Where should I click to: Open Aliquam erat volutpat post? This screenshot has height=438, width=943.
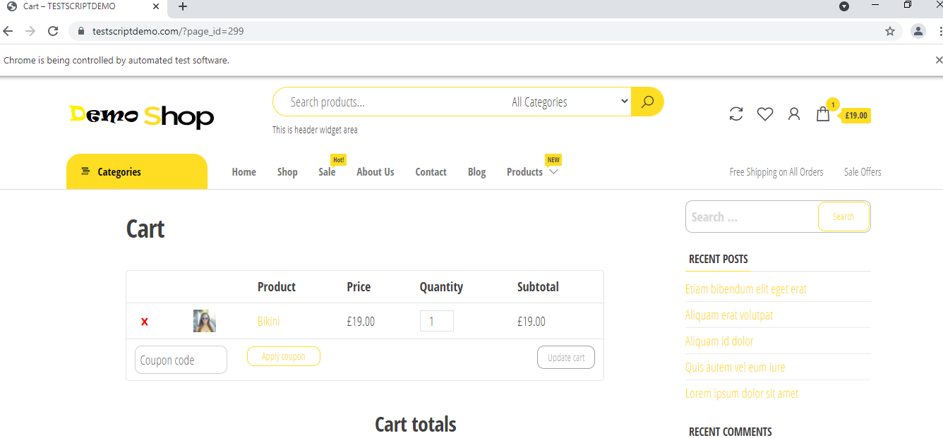(x=729, y=315)
